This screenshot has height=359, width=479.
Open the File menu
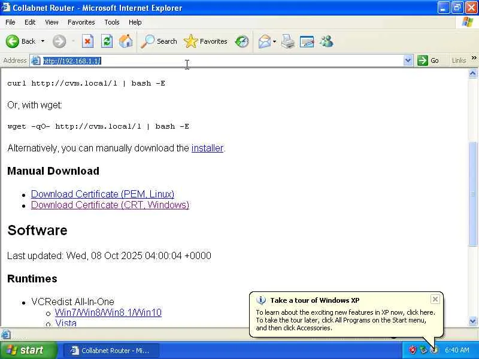[x=10, y=22]
